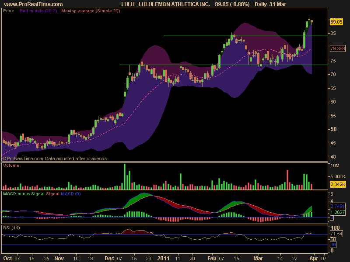The width and height of the screenshot is (350, 262).
Task: Click the 85 price axis label
Action: pyautogui.click(x=333, y=33)
